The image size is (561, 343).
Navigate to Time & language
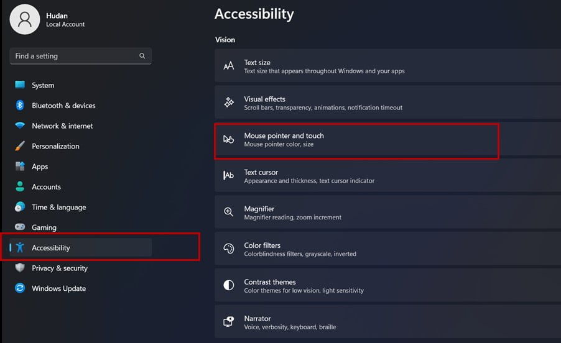58,208
